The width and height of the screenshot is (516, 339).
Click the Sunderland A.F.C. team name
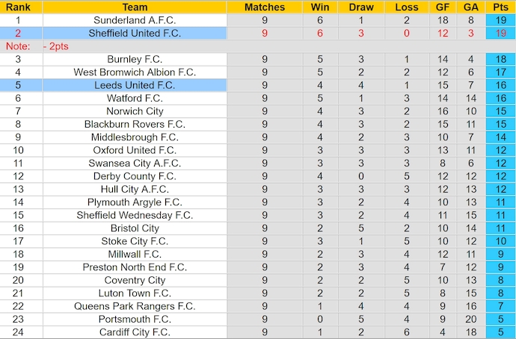click(135, 20)
